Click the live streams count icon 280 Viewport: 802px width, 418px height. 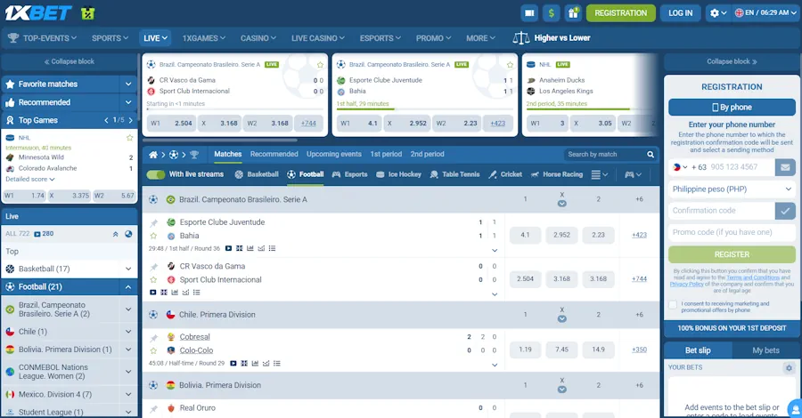click(44, 234)
